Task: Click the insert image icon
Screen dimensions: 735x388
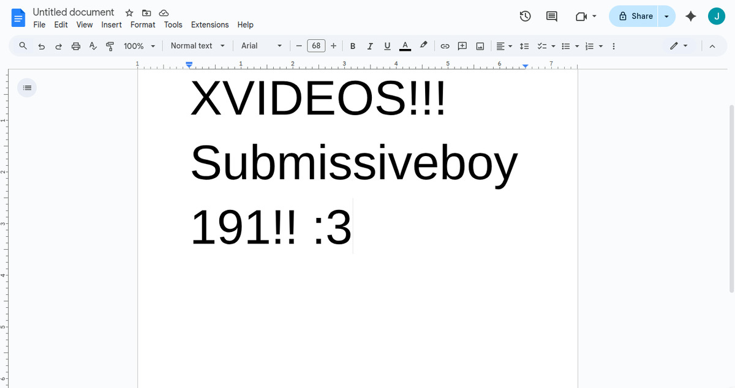Action: [x=480, y=46]
